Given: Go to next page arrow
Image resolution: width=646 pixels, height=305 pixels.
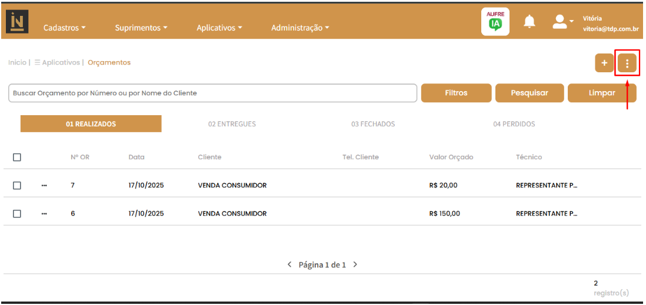Looking at the screenshot, I should (x=355, y=265).
